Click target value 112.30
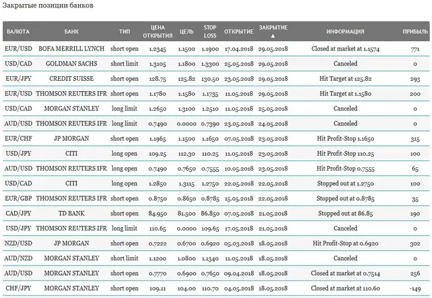The height and width of the screenshot is (298, 432). click(186, 154)
